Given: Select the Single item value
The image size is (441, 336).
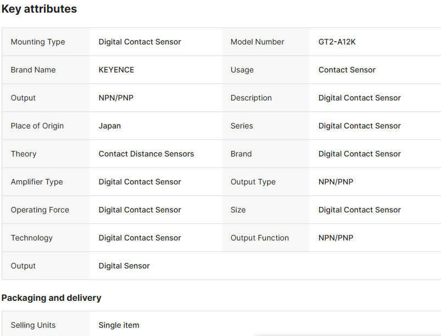Looking at the screenshot, I should coord(119,325).
